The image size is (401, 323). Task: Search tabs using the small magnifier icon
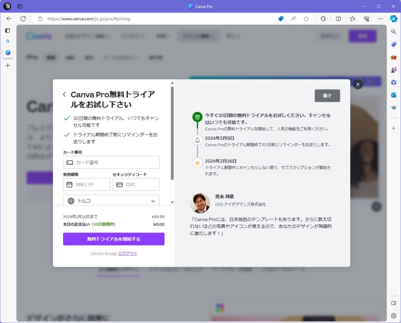click(x=8, y=41)
